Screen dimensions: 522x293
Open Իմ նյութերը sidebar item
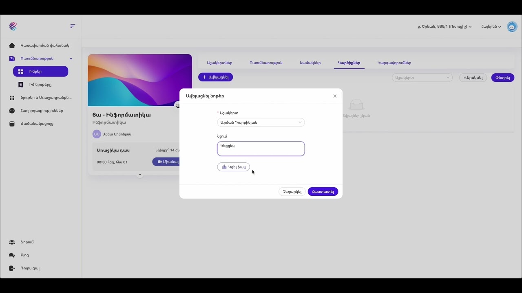tap(40, 85)
